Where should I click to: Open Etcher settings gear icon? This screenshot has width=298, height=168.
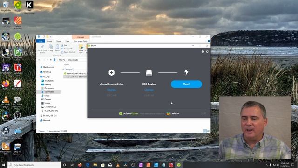(207, 52)
